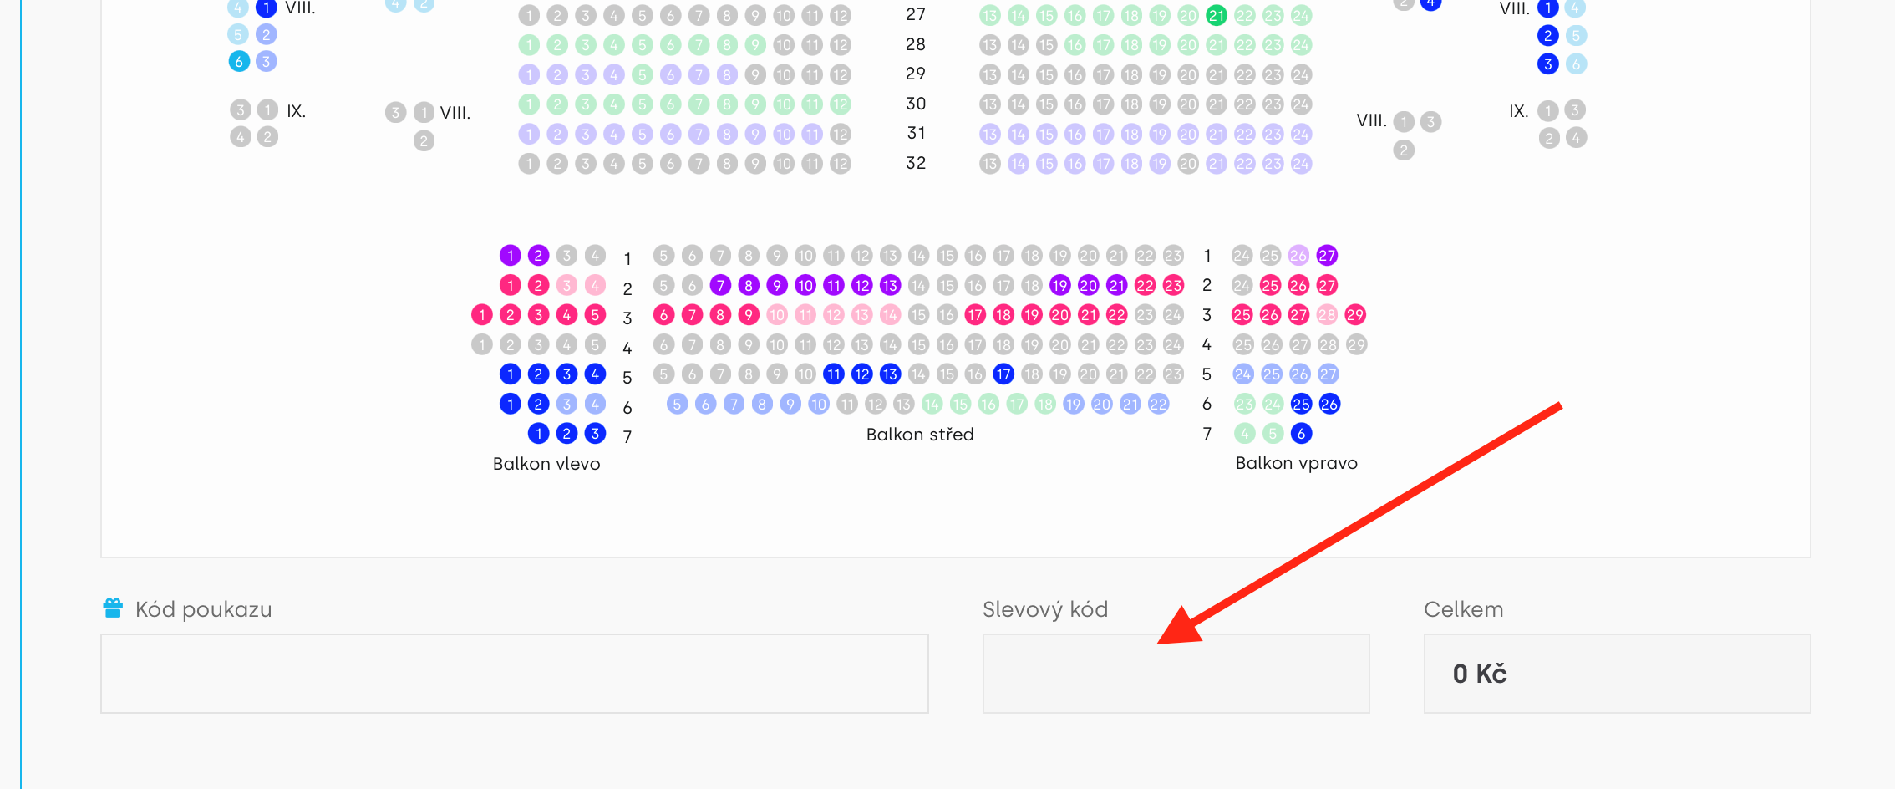Select seat 25 in Balkon vpravo row 2
Image resolution: width=1895 pixels, height=789 pixels.
pyautogui.click(x=1270, y=286)
